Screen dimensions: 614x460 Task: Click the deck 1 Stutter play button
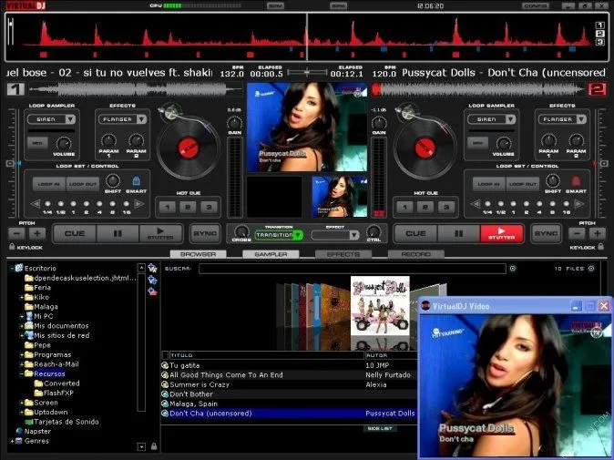[x=160, y=234]
